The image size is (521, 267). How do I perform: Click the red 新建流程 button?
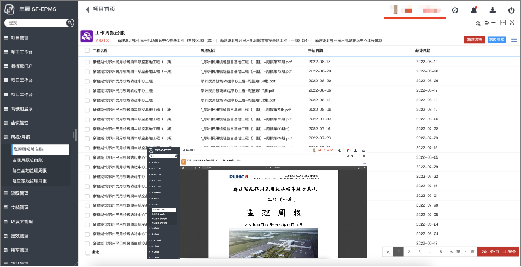[x=474, y=40]
